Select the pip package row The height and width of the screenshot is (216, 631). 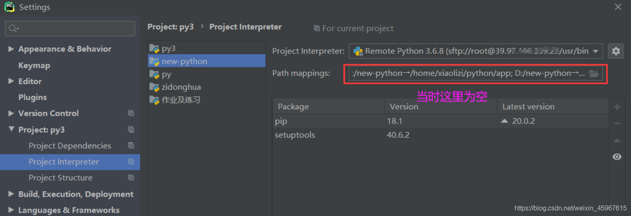pos(441,121)
